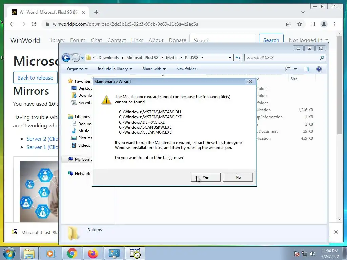The height and width of the screenshot is (260, 347).
Task: Launch Windows Media Player from taskbar
Action: click(x=50, y=253)
